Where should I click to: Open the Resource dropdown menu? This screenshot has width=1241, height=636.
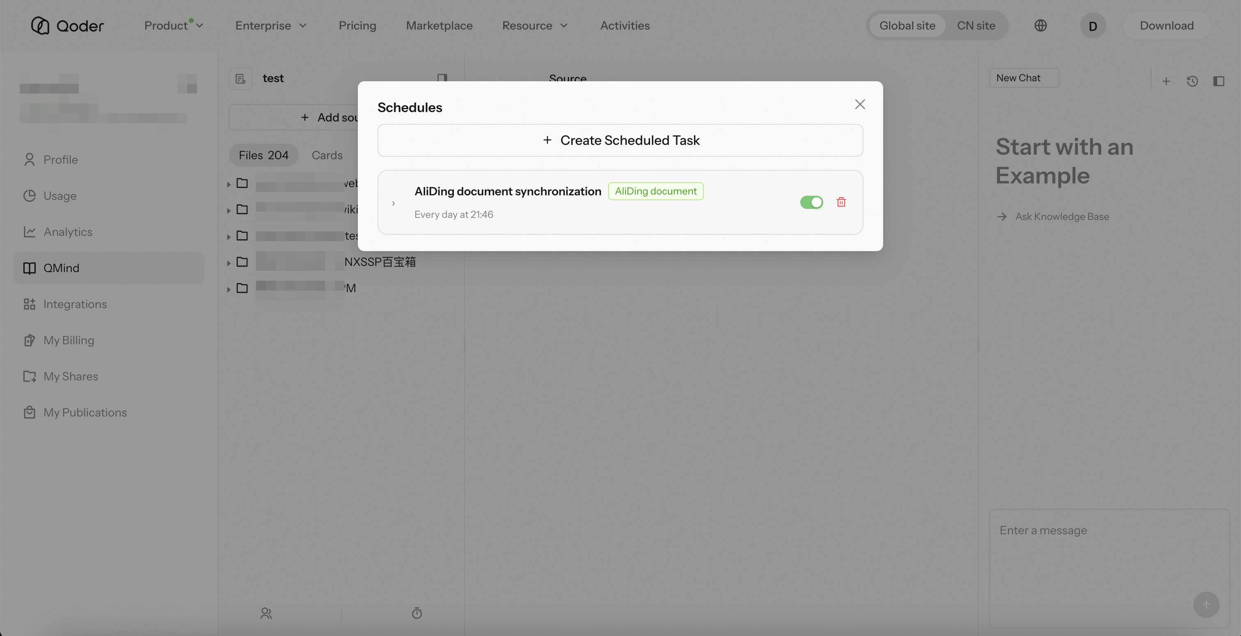tap(535, 25)
